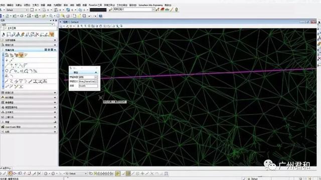Click the name input field in dialog
This screenshot has height=180, width=321.
88,86
